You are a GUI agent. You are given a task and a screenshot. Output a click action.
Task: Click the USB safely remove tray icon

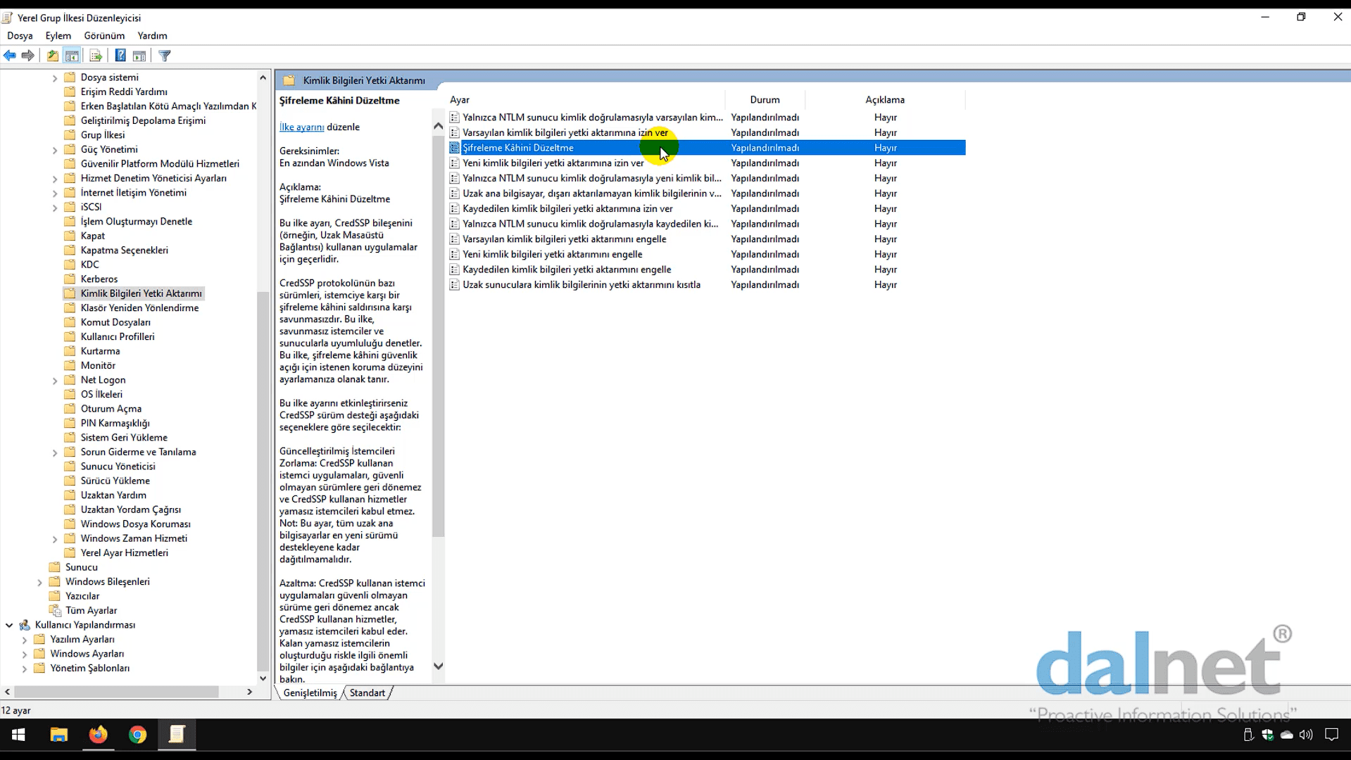pyautogui.click(x=1248, y=735)
